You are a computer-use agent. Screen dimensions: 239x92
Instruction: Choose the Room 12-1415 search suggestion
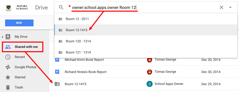(x=146, y=30)
